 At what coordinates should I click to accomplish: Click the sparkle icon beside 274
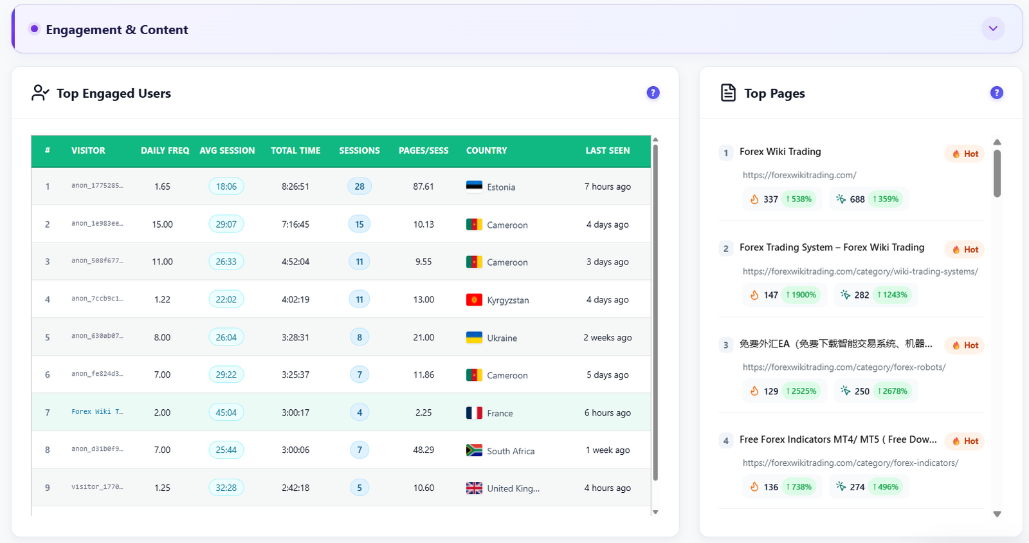pyautogui.click(x=841, y=487)
